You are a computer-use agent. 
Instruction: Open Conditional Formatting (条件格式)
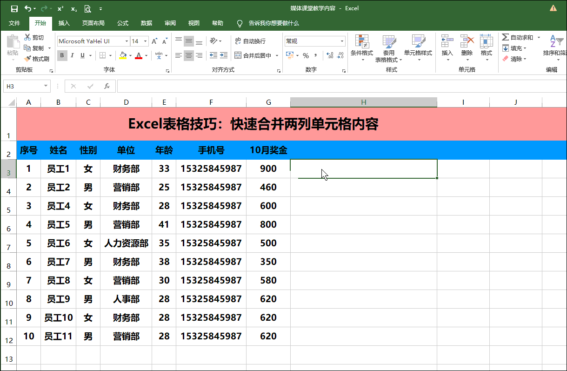[x=361, y=48]
